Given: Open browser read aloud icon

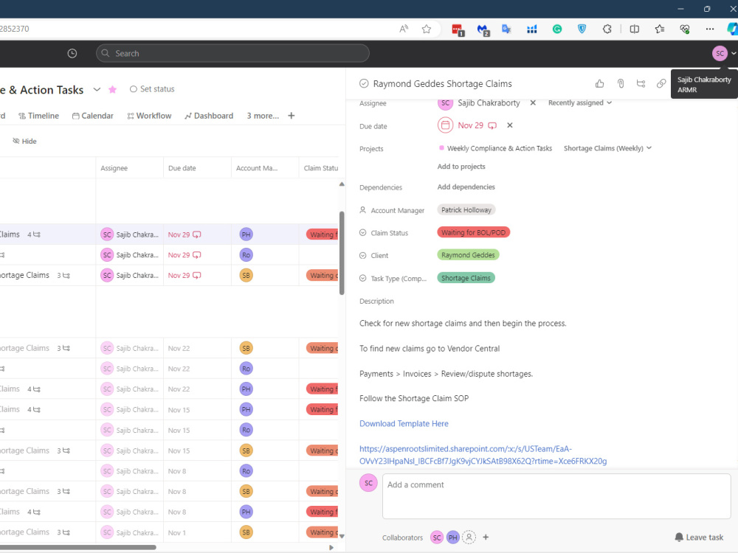Looking at the screenshot, I should click(404, 29).
